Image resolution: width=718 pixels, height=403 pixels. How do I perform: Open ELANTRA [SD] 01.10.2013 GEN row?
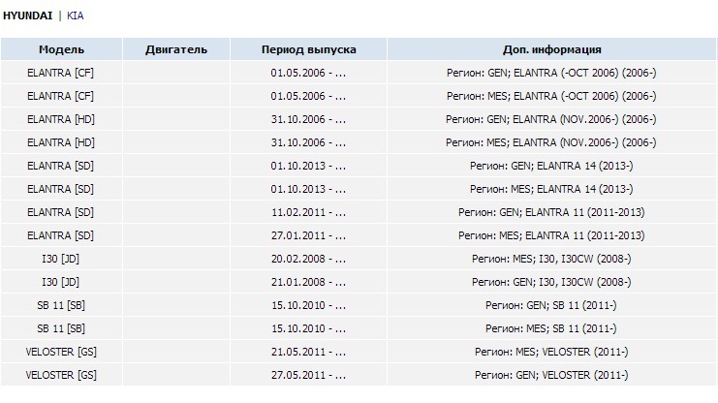[x=359, y=166]
